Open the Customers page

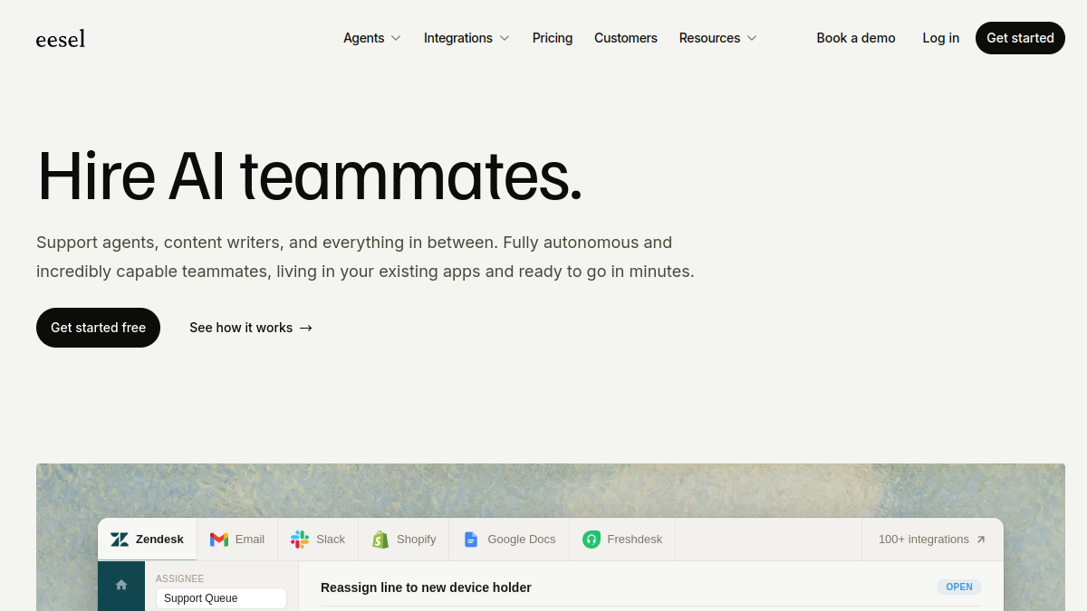pyautogui.click(x=626, y=38)
